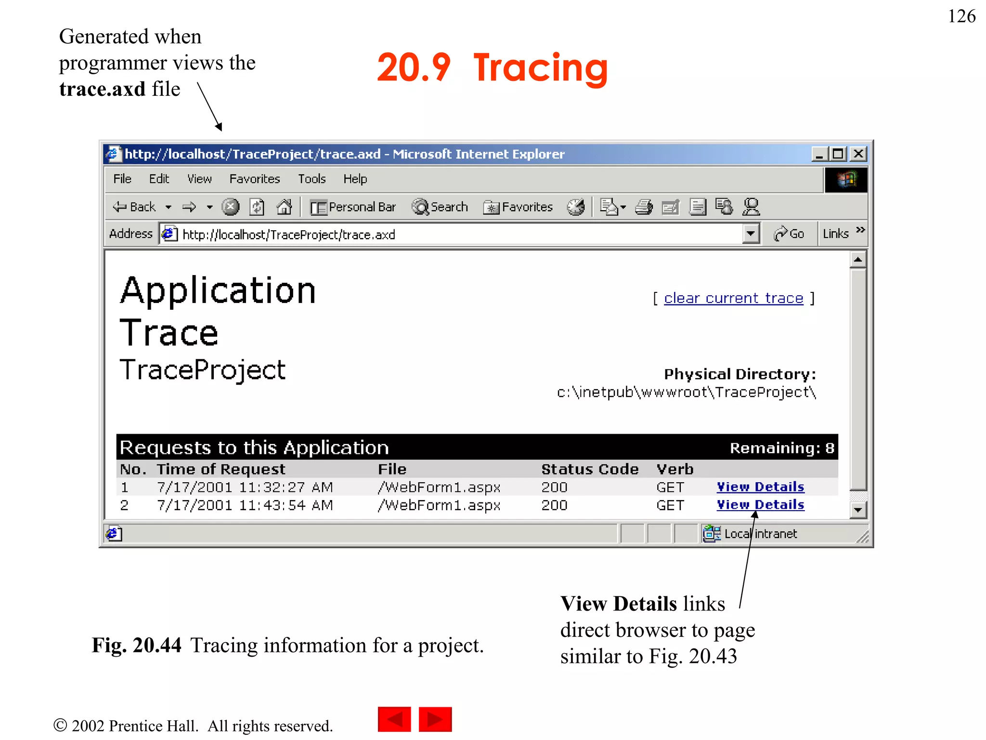Click the Local intranet zone icon
This screenshot has width=986, height=740.
tap(712, 534)
